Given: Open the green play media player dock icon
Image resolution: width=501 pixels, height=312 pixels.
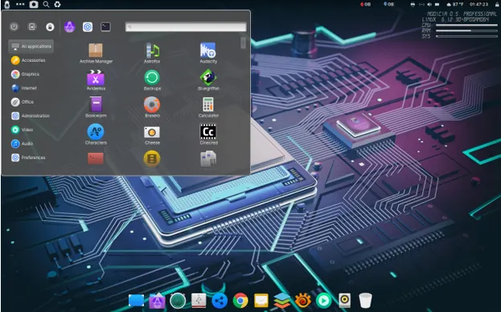Looking at the screenshot, I should (323, 301).
